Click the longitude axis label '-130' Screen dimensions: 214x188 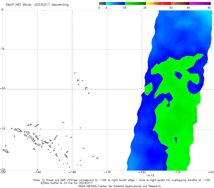(x=142, y=172)
